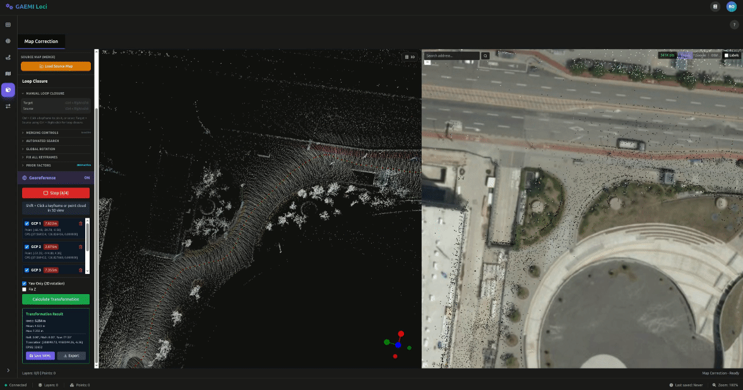The image size is (743, 390).
Task: Open the map icon in left sidebar
Action: pos(8,73)
